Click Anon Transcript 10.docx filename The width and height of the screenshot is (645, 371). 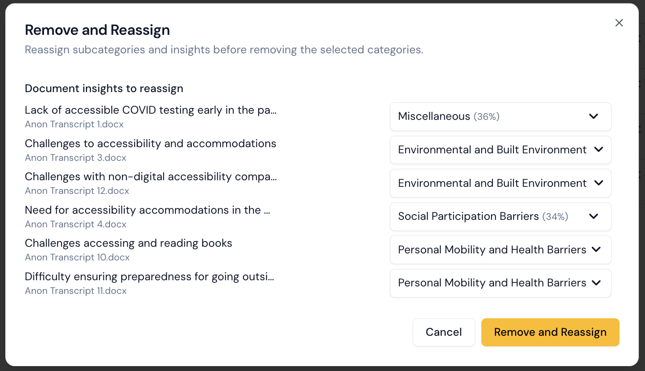tap(77, 257)
